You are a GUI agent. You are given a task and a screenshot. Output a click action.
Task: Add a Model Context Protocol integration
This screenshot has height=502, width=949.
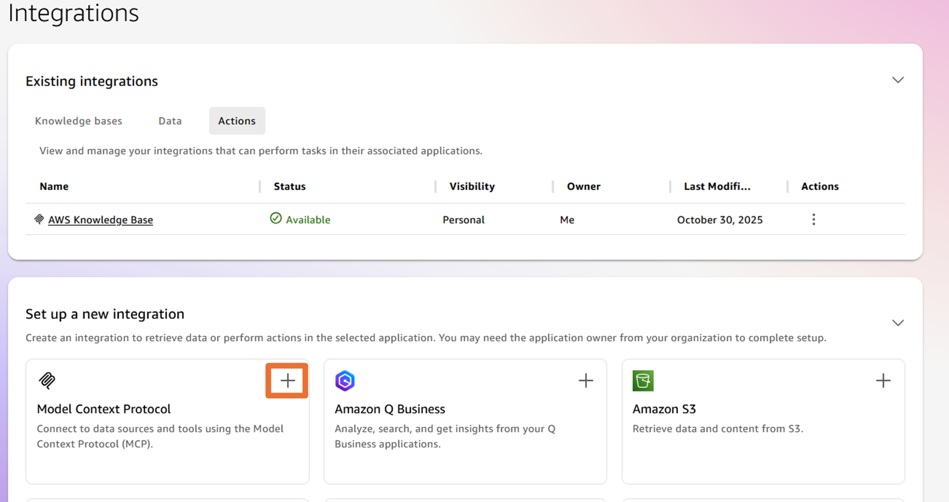point(288,381)
